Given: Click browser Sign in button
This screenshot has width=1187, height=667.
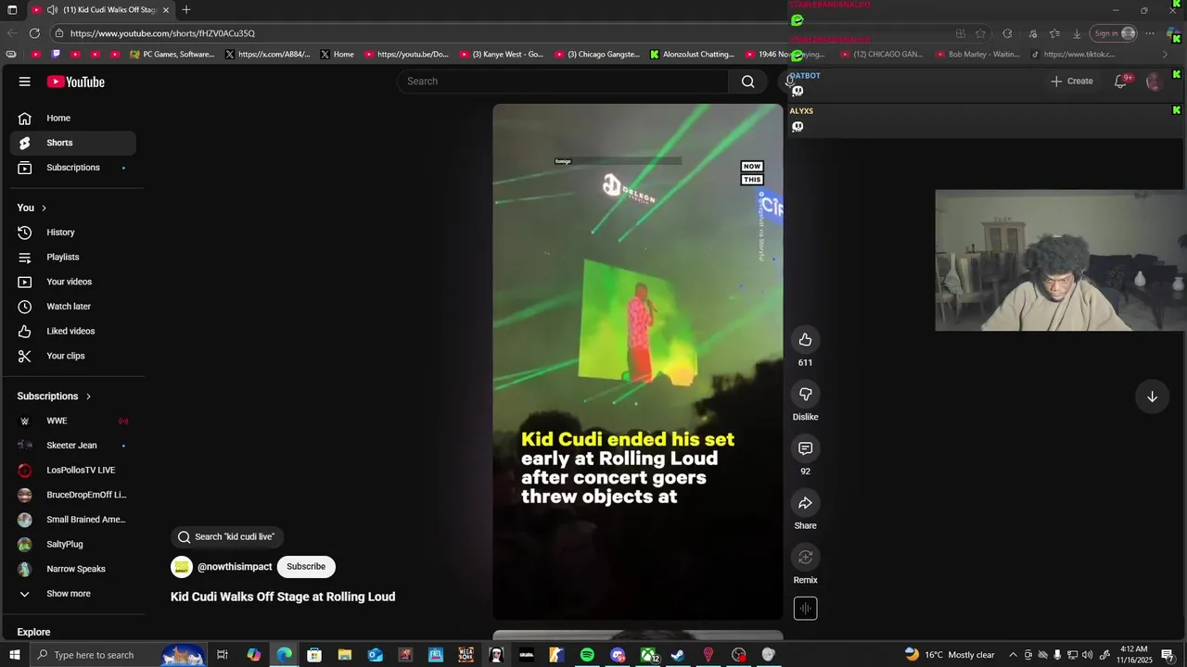Looking at the screenshot, I should coord(1114,33).
